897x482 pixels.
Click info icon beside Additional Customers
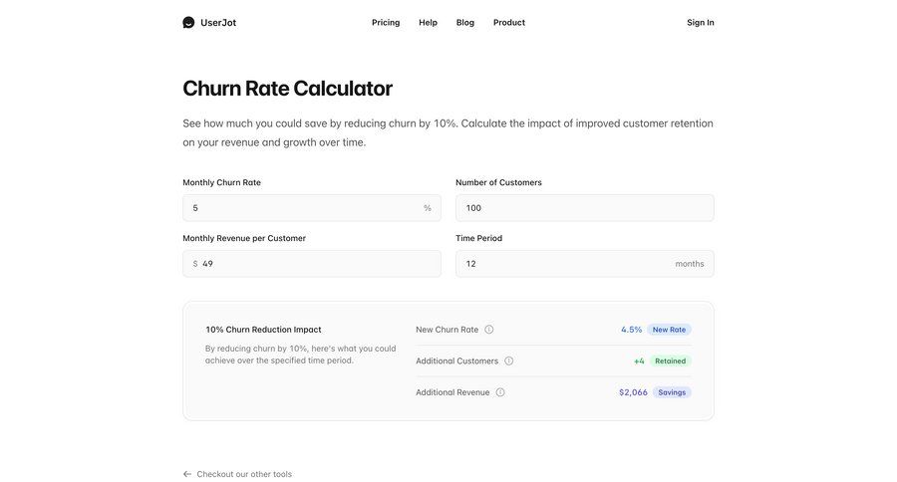pyautogui.click(x=508, y=361)
